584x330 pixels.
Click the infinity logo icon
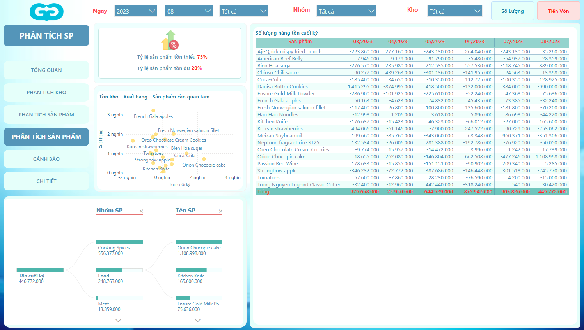(46, 12)
